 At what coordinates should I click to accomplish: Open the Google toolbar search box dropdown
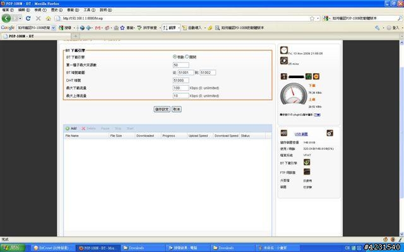[54, 28]
